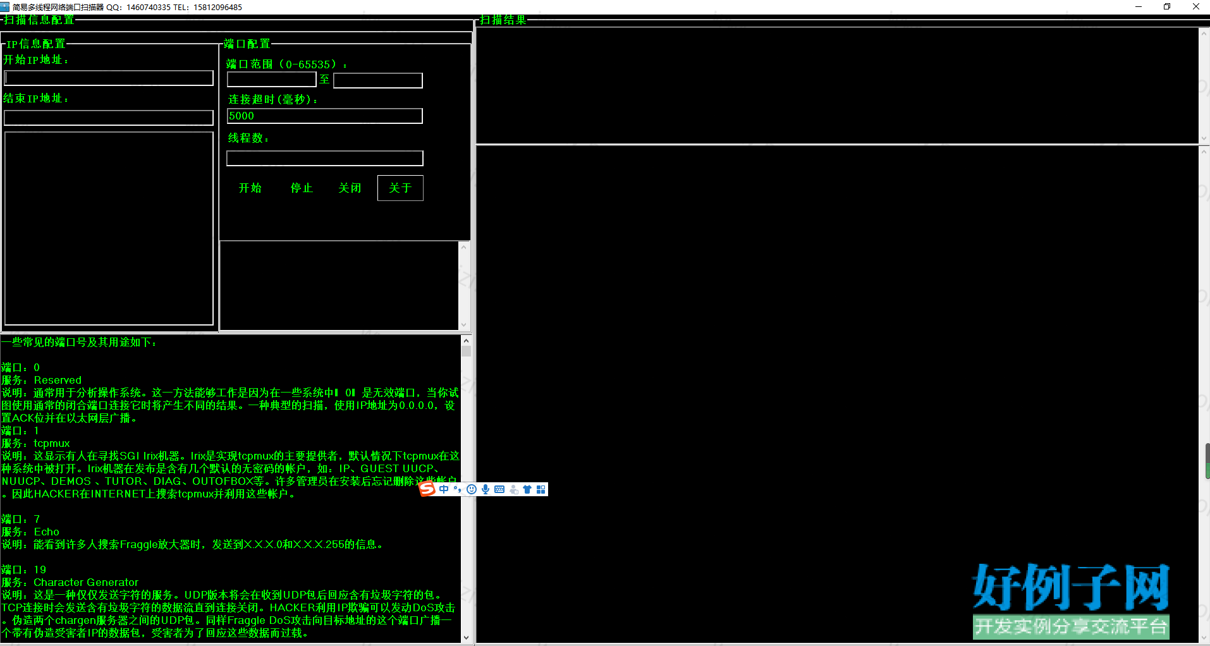Activate Sogou voice input microphone
Screen dimensions: 1210x646
click(486, 489)
